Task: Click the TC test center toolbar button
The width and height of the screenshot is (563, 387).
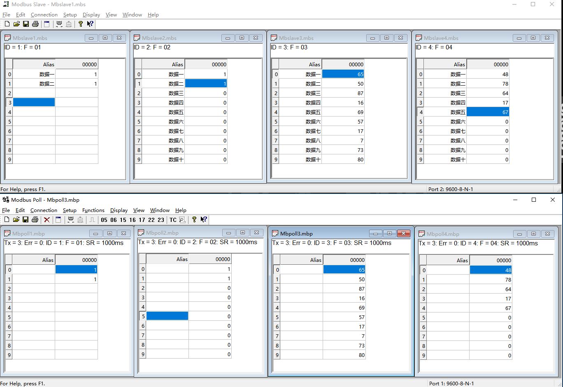Action: point(173,220)
